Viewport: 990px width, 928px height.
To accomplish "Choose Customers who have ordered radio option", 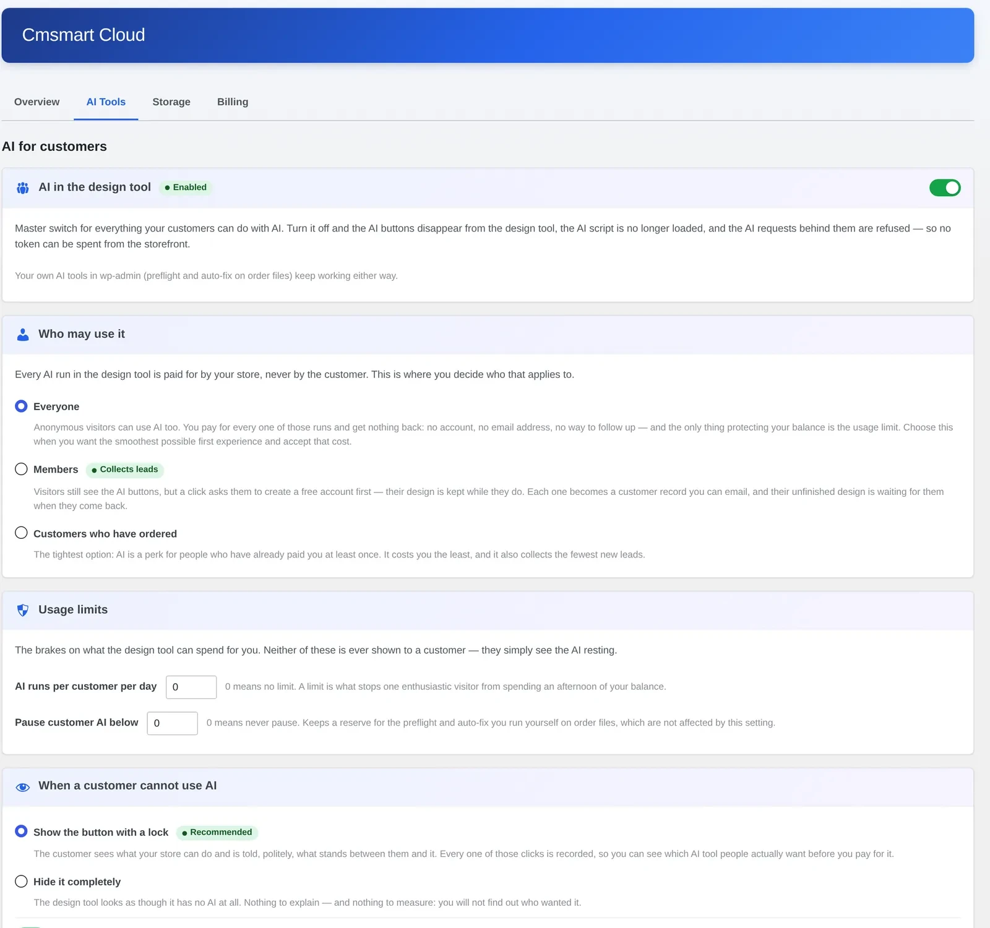I will (21, 533).
